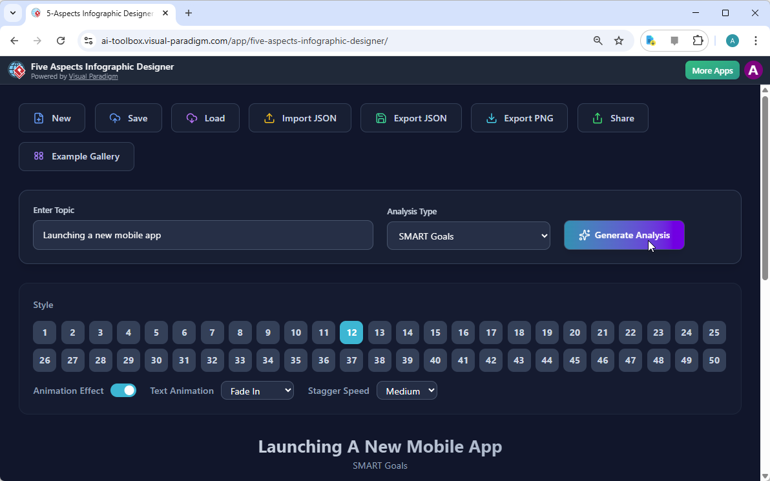Open the Example Gallery grid icon
Image resolution: width=770 pixels, height=481 pixels.
(x=39, y=156)
